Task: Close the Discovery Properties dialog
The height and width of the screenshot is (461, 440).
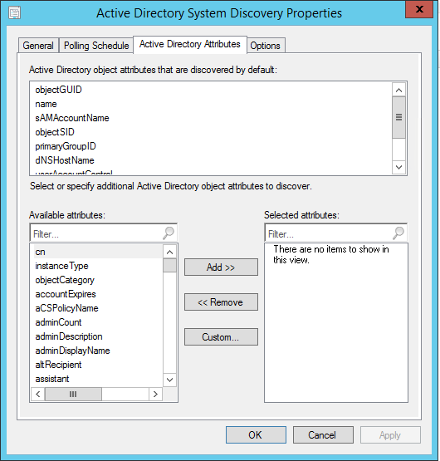Action: [x=419, y=9]
